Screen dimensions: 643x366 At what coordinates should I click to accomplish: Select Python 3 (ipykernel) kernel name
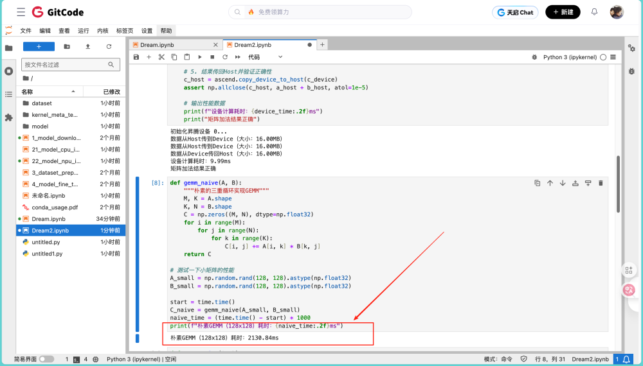pyautogui.click(x=570, y=57)
